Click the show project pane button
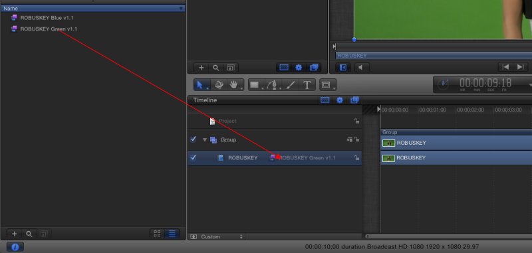 (343, 67)
